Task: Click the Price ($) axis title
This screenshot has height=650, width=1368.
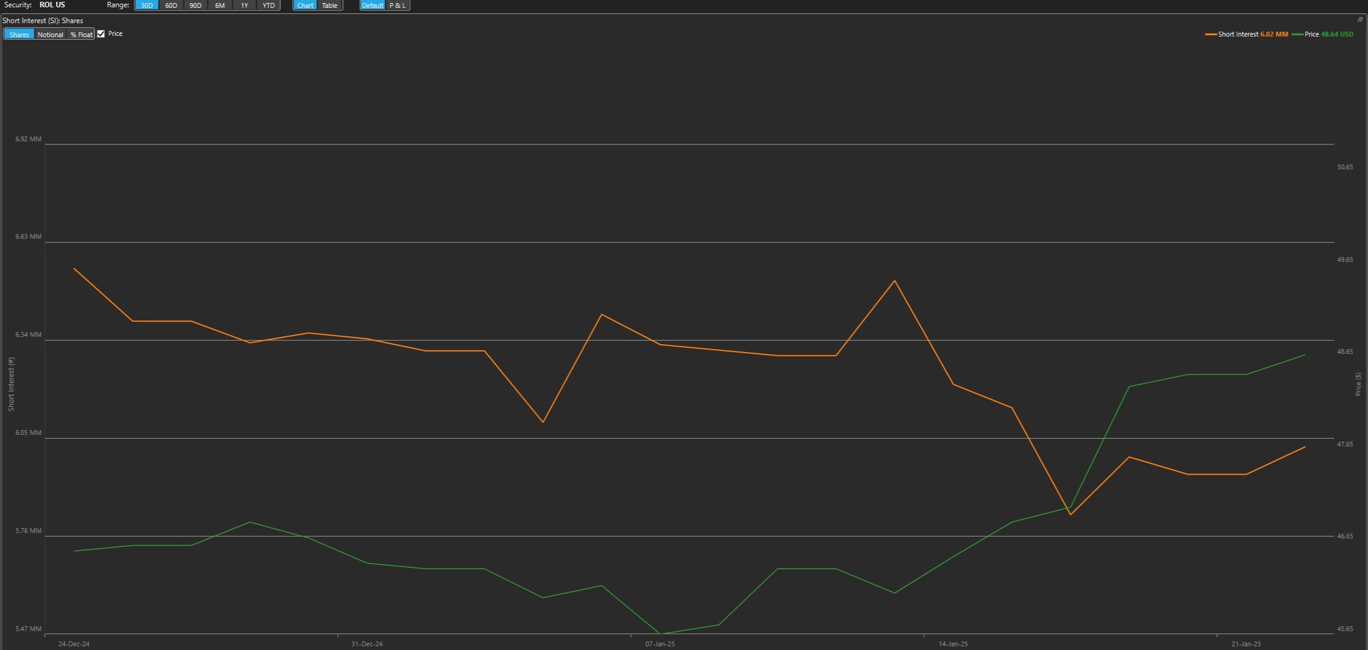Action: coord(1358,384)
